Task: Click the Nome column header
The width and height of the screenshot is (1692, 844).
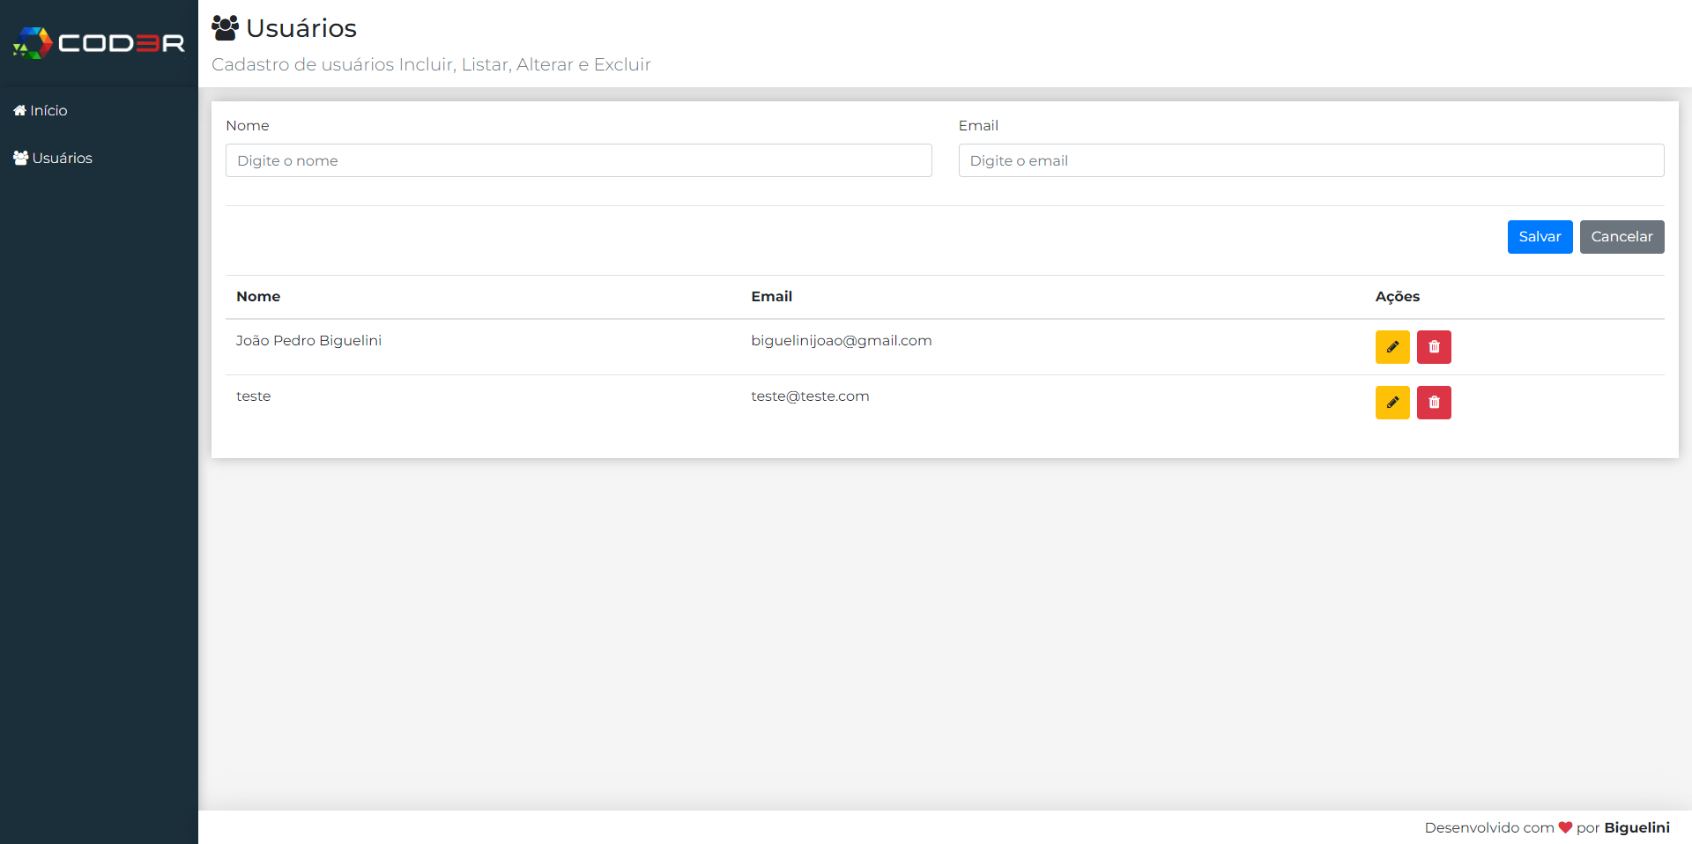Action: pos(258,297)
